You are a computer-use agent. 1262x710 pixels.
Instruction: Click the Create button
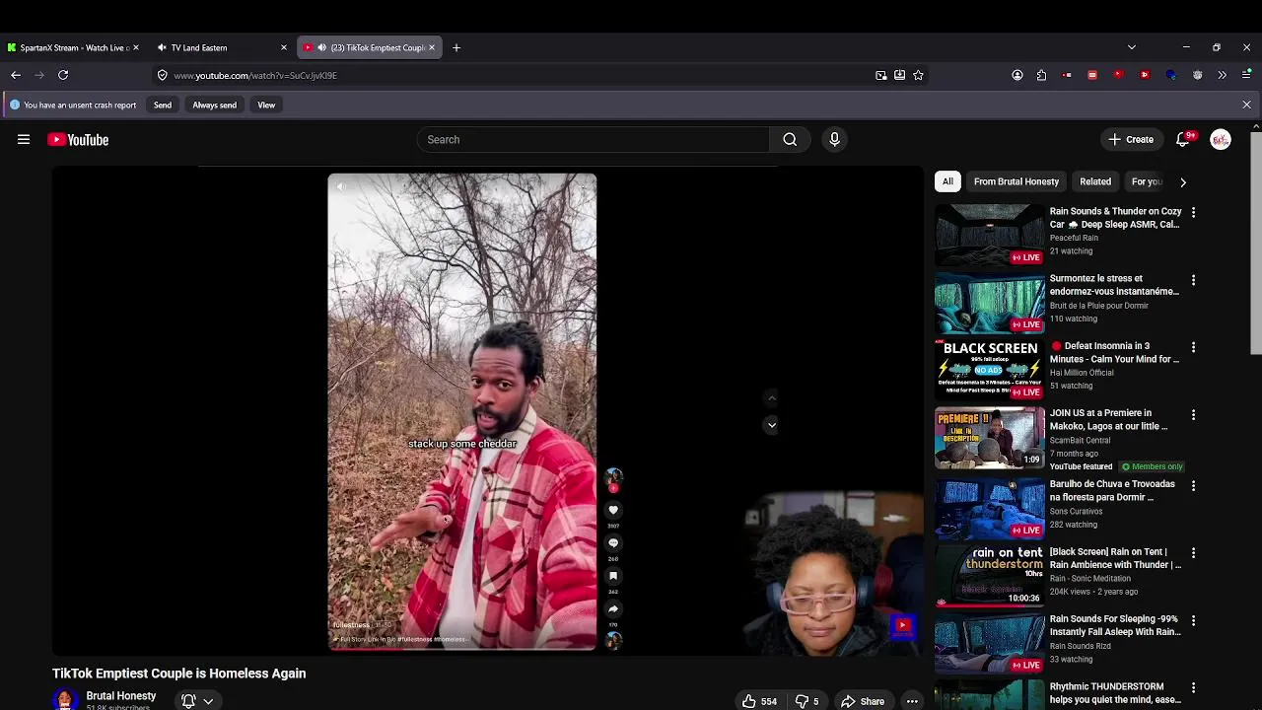point(1131,140)
